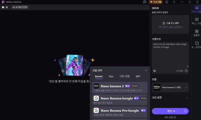Viewport: 201px width, 120px height.
Task: Open the message/feedback icon in title bar
Action: pos(145,2)
